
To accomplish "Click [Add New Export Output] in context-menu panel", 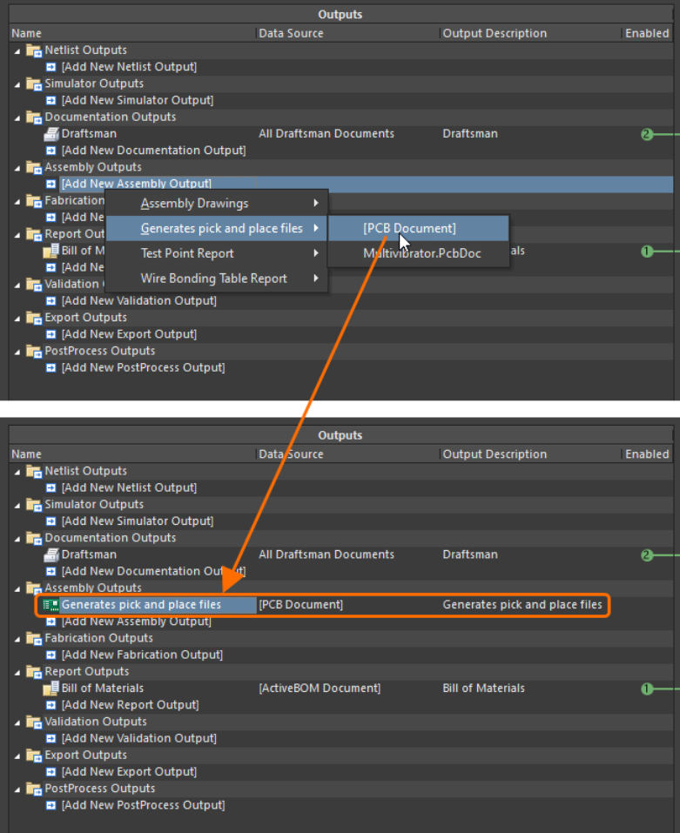I will click(x=128, y=334).
